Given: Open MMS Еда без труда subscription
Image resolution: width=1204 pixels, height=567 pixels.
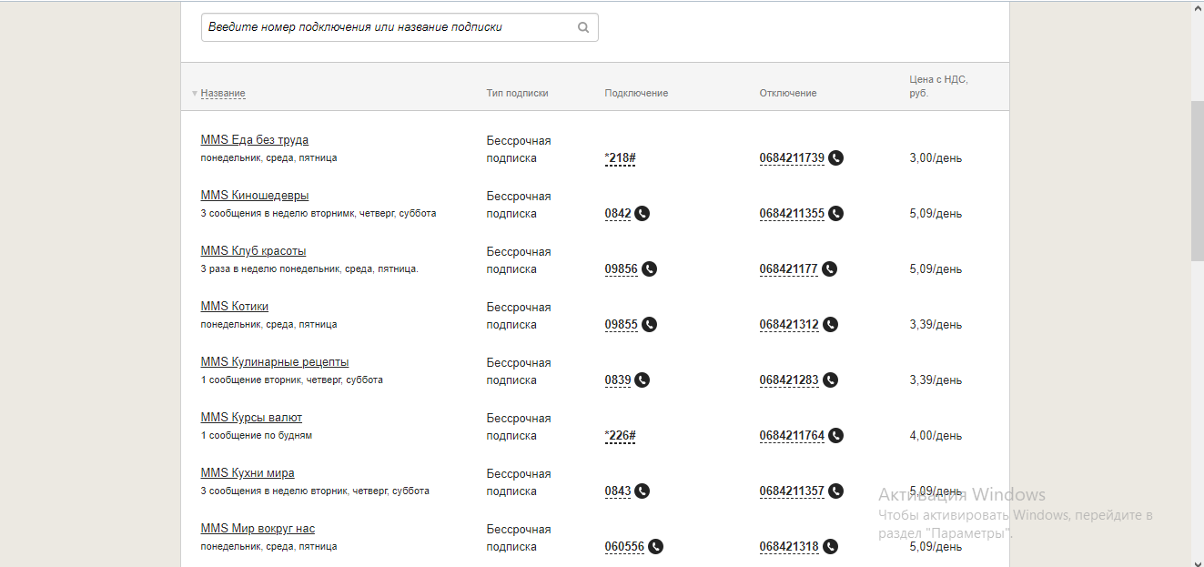Looking at the screenshot, I should coord(255,140).
